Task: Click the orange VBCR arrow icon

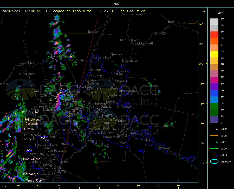Action: coord(214,136)
